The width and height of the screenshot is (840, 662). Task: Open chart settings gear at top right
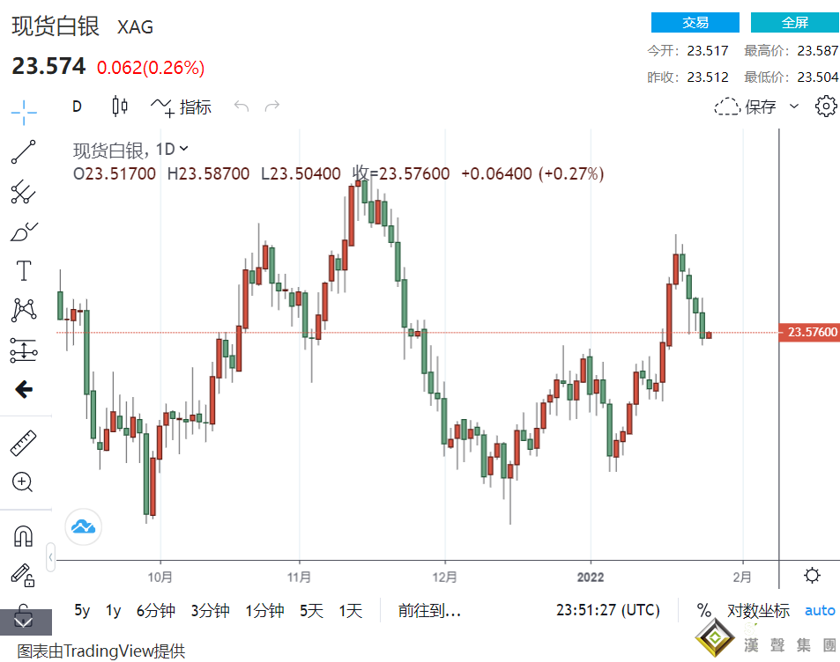825,107
